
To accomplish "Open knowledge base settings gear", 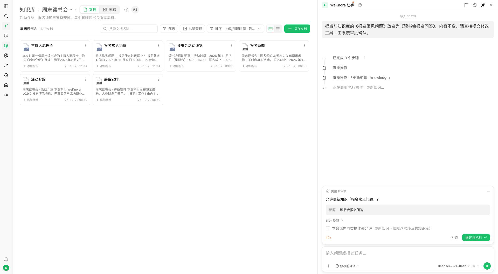I will pos(135,10).
